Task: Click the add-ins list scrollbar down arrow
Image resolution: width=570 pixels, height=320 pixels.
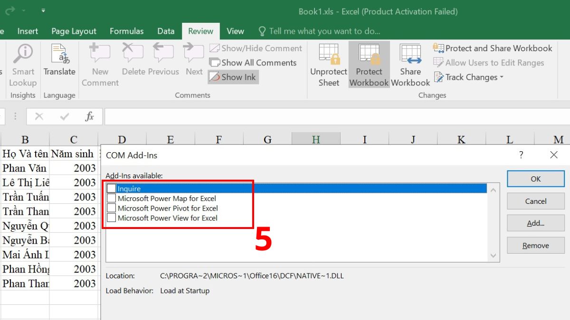Action: 493,255
